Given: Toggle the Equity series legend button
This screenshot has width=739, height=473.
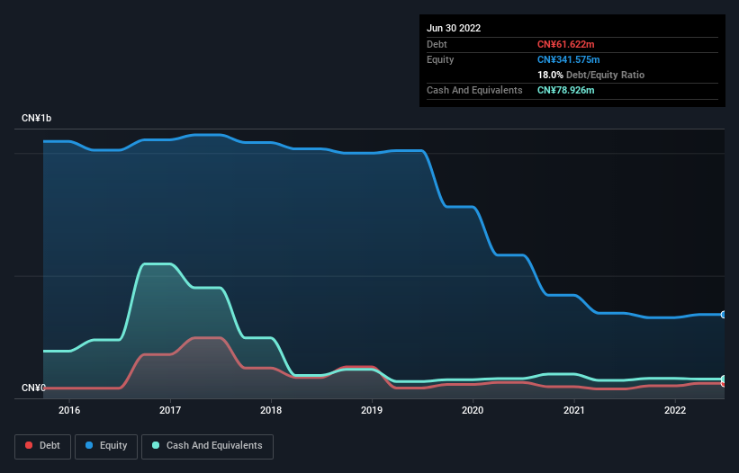Looking at the screenshot, I should pos(106,446).
